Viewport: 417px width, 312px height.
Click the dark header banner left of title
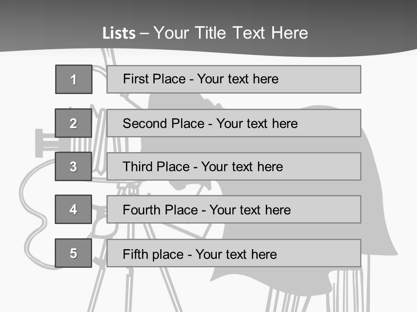pos(43,26)
